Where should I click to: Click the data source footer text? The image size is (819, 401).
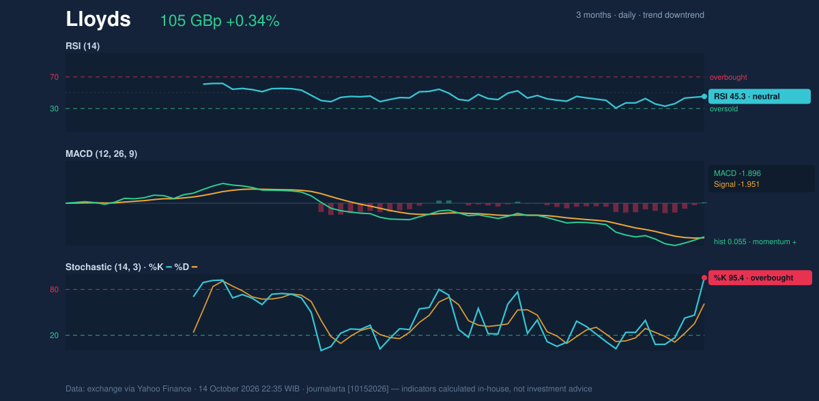(329, 389)
